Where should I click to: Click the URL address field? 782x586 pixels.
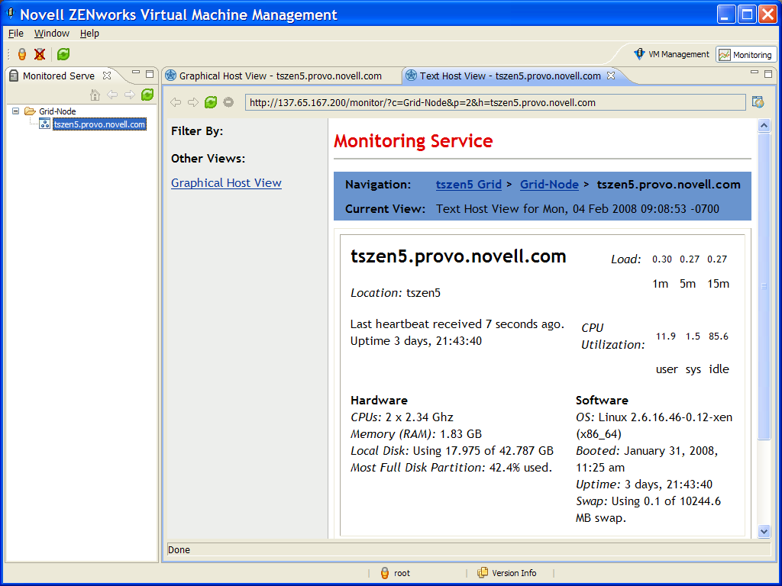(495, 103)
